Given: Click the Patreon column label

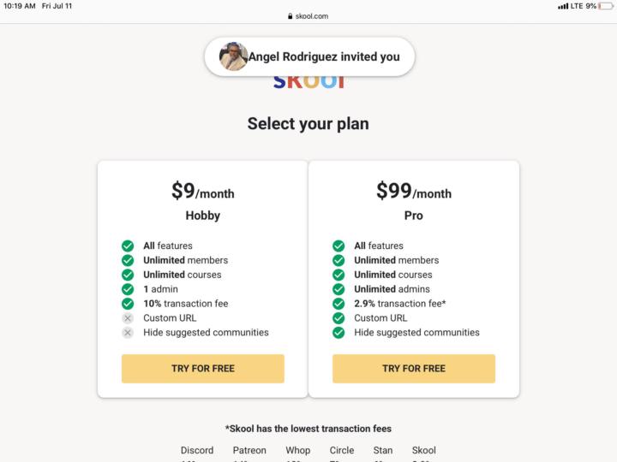Looking at the screenshot, I should pyautogui.click(x=249, y=450).
